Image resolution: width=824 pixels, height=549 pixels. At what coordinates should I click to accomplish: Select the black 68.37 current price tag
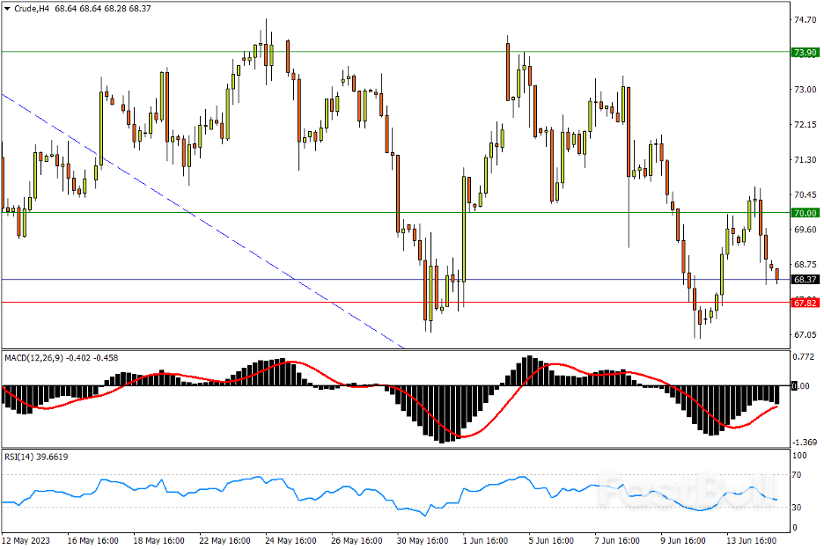click(806, 280)
